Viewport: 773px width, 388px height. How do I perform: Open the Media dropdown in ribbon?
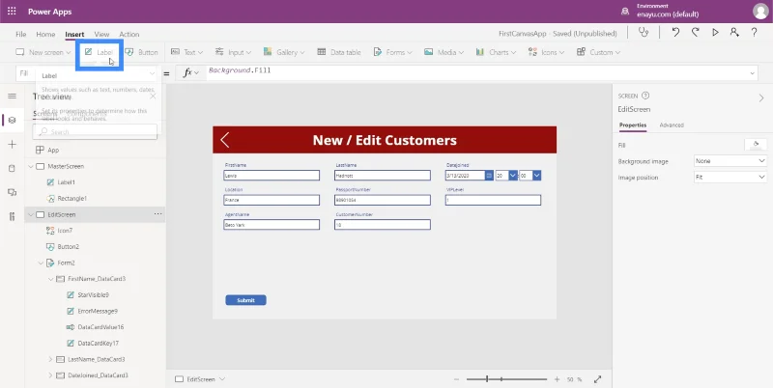coord(444,52)
